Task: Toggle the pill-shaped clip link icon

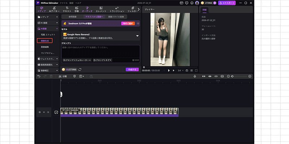Action: (216, 76)
